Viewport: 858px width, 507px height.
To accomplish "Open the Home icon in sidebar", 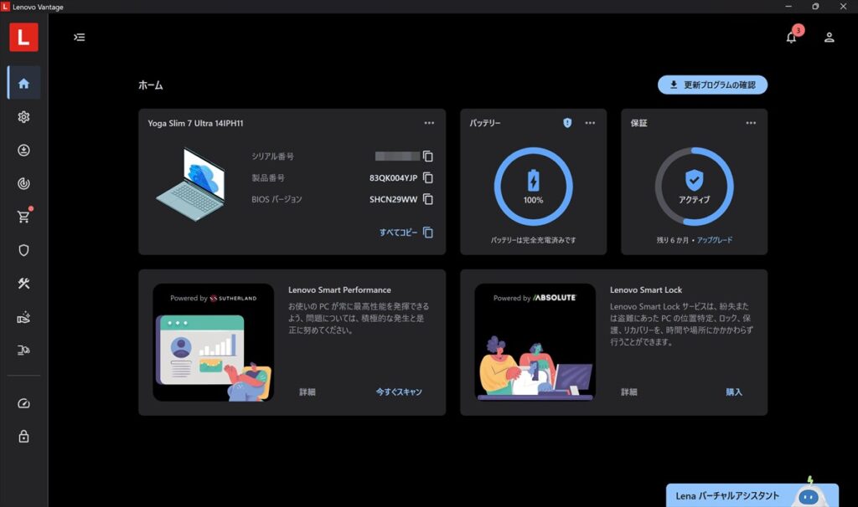I will click(x=23, y=83).
